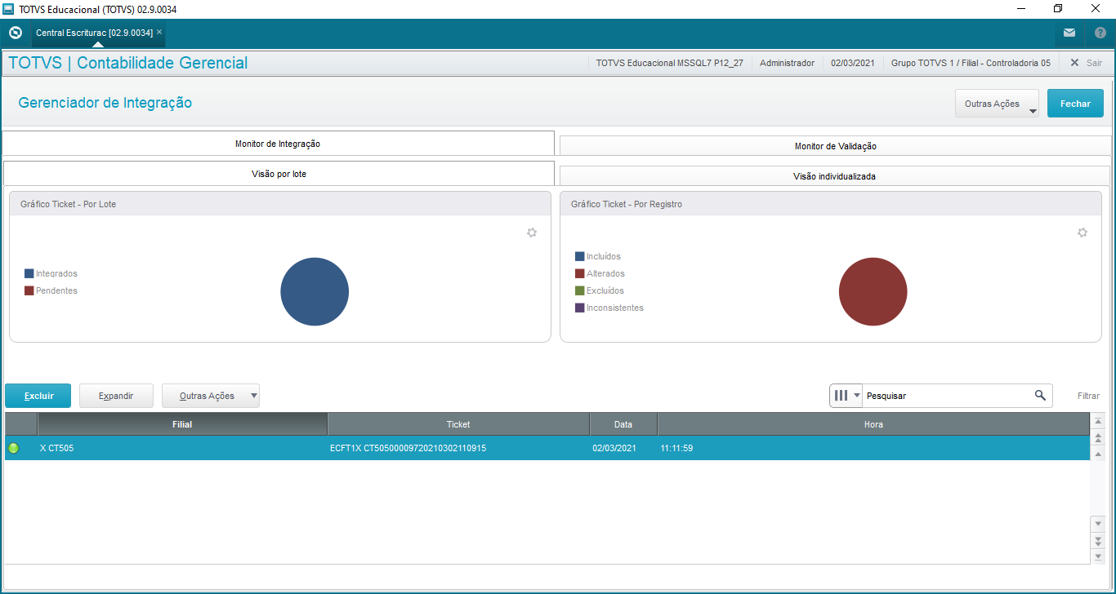
Task: Sort by the Hora column header
Action: pyautogui.click(x=873, y=424)
